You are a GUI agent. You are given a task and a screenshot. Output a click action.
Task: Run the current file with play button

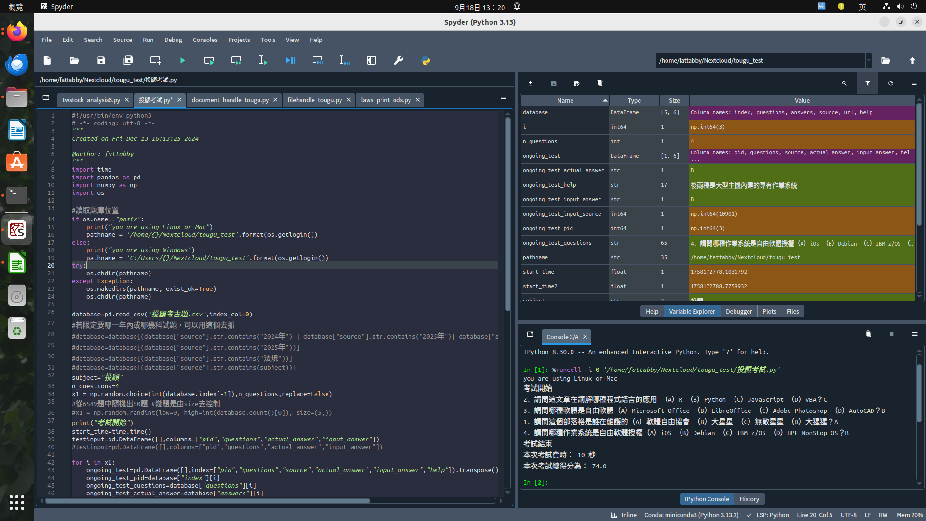point(182,60)
